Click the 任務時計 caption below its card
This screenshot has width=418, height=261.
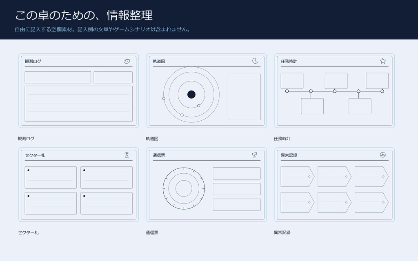282,139
